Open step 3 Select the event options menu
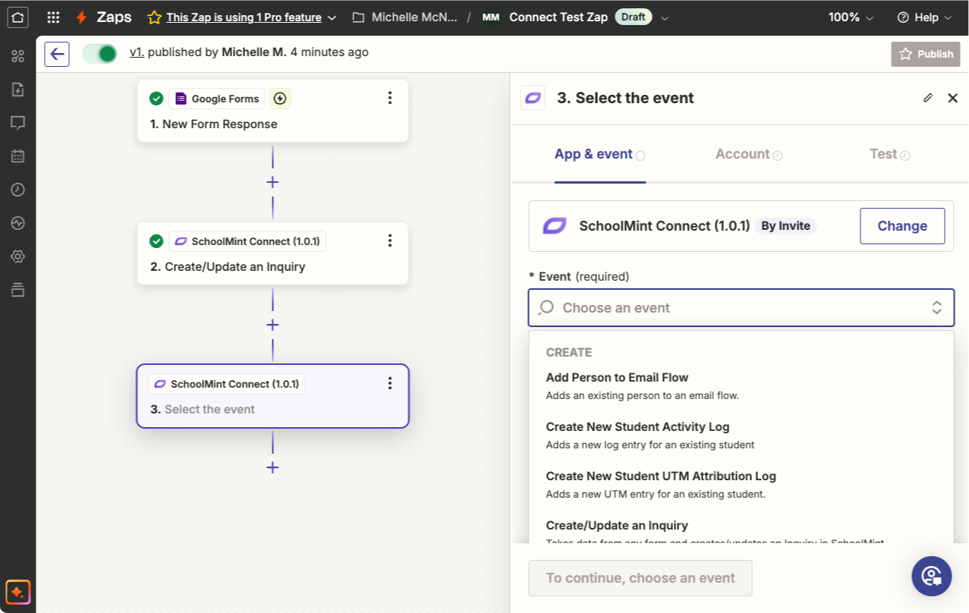Screen dimensions: 969x613 tap(390, 383)
